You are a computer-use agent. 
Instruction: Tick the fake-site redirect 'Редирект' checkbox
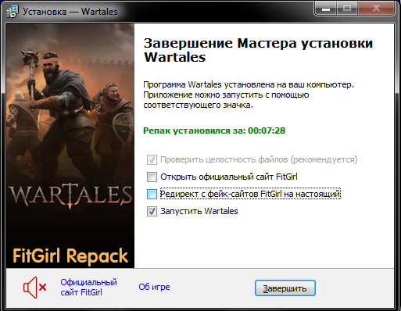click(152, 194)
